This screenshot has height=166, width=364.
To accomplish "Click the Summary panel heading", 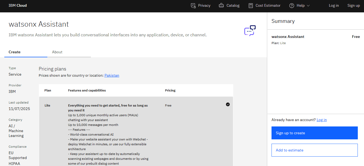I will (283, 21).
